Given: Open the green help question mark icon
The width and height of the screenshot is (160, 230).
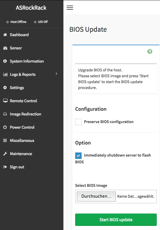Looking at the screenshot, I should coord(150,51).
